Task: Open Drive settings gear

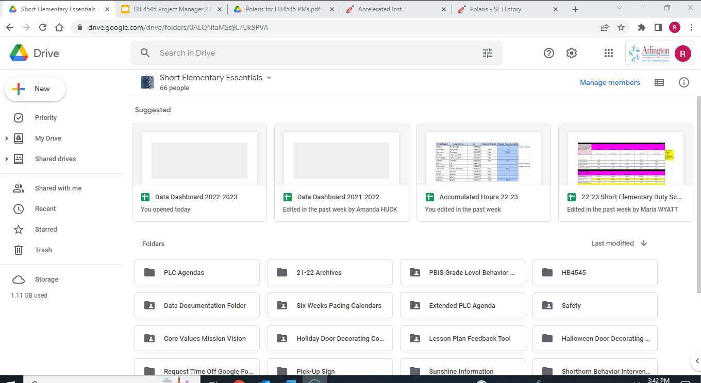Action: tap(571, 53)
